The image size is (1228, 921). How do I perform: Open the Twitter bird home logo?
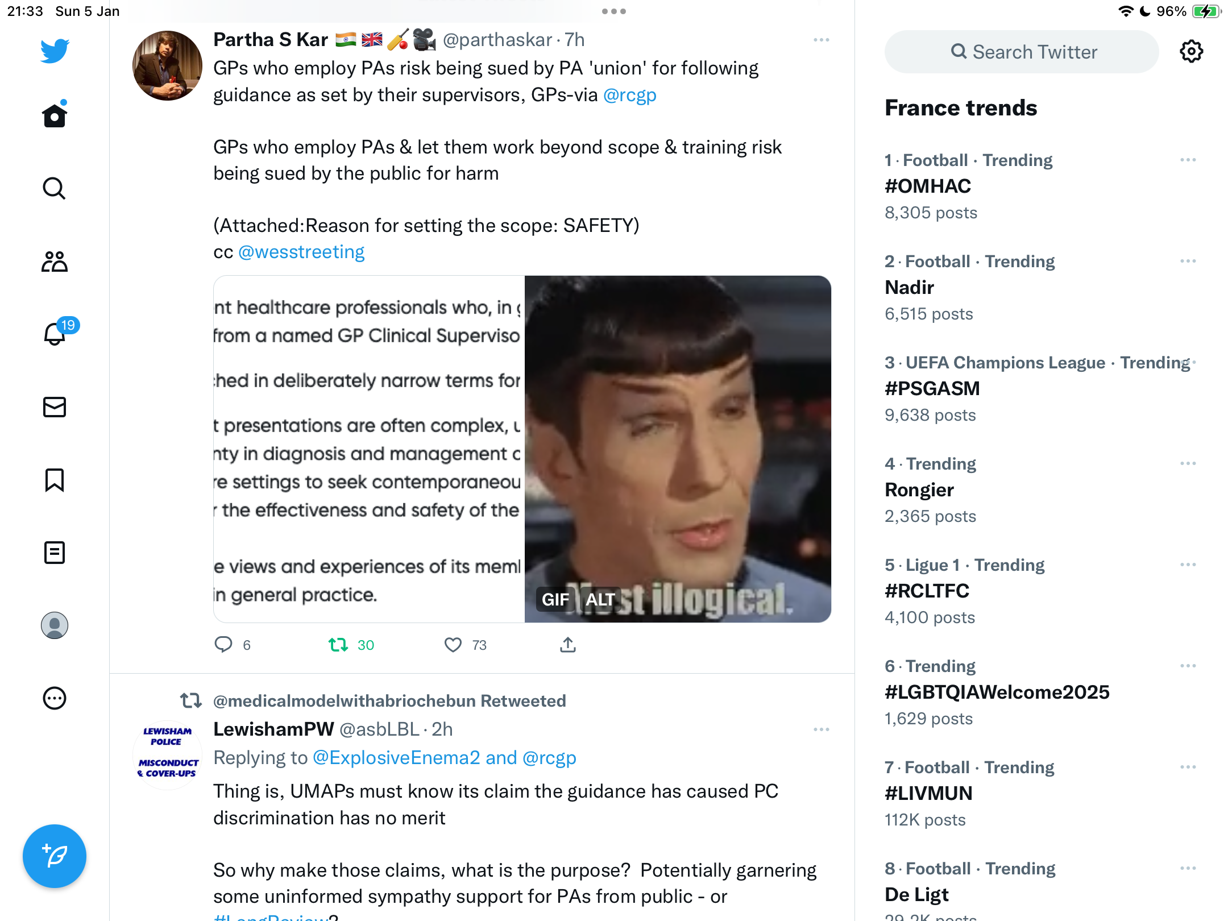coord(55,51)
